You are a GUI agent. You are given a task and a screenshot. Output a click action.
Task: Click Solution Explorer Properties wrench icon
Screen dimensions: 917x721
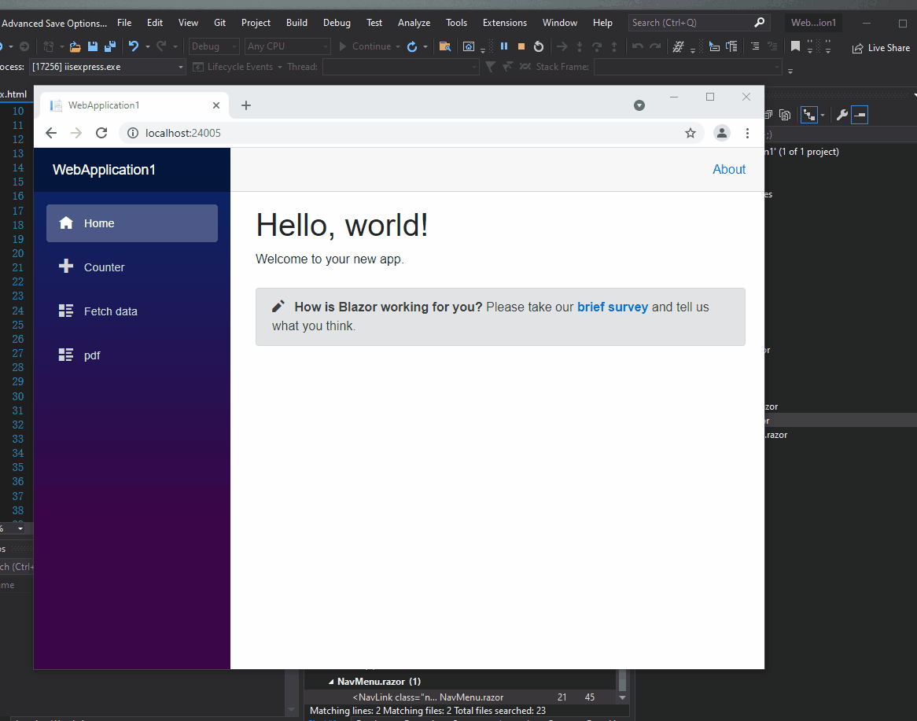842,115
